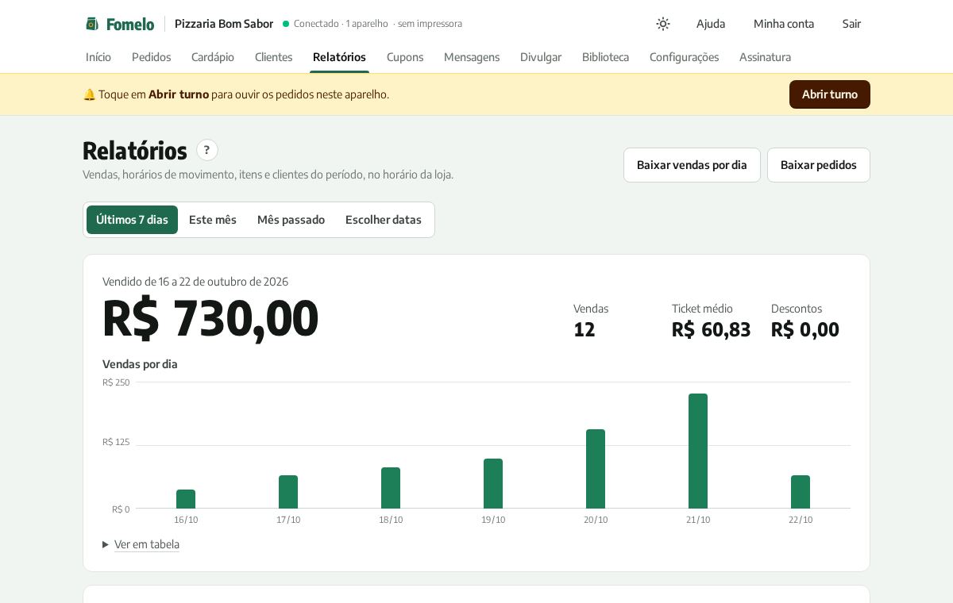Open Minha conta
The image size is (953, 603).
point(784,24)
